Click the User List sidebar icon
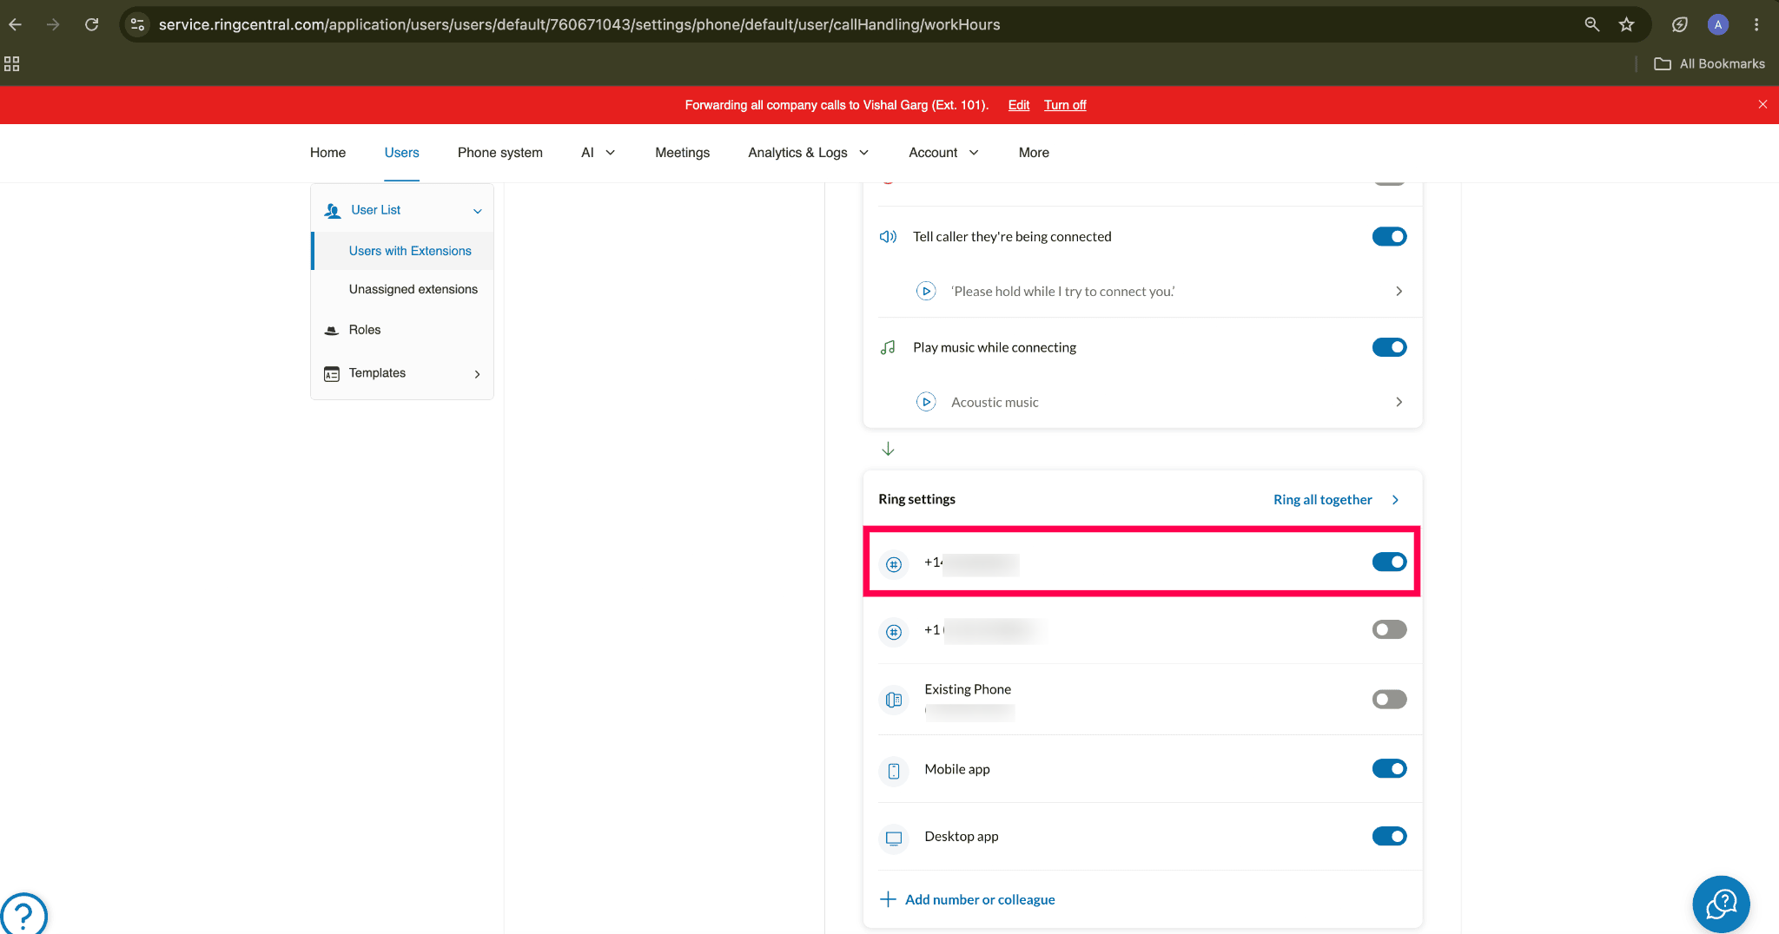1779x934 pixels. pyautogui.click(x=332, y=211)
